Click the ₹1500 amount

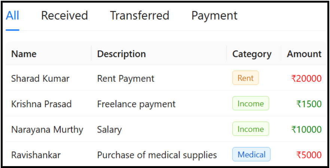(309, 104)
